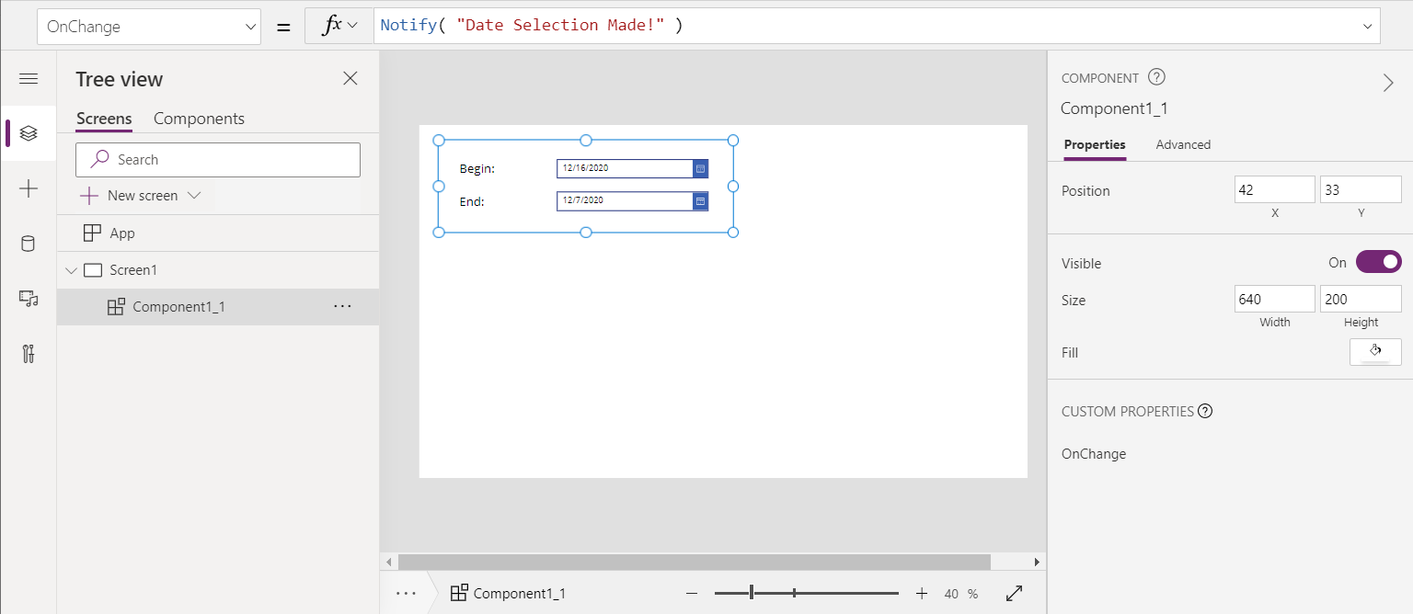Click the New screen button
Image resolution: width=1413 pixels, height=614 pixels.
pos(141,196)
